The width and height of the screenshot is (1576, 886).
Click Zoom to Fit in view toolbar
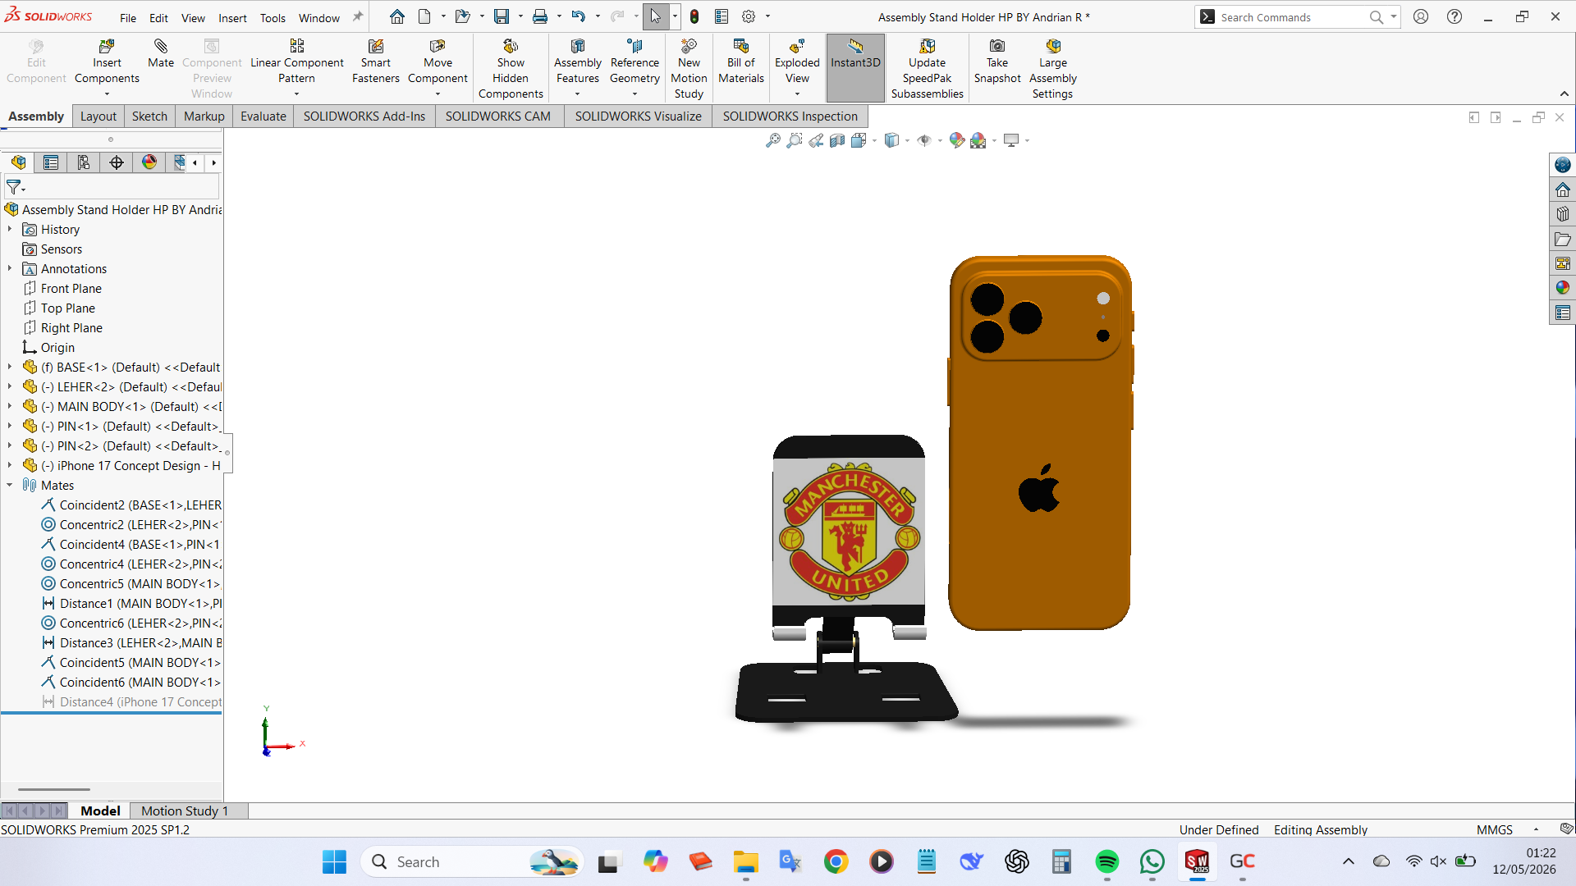tap(773, 140)
